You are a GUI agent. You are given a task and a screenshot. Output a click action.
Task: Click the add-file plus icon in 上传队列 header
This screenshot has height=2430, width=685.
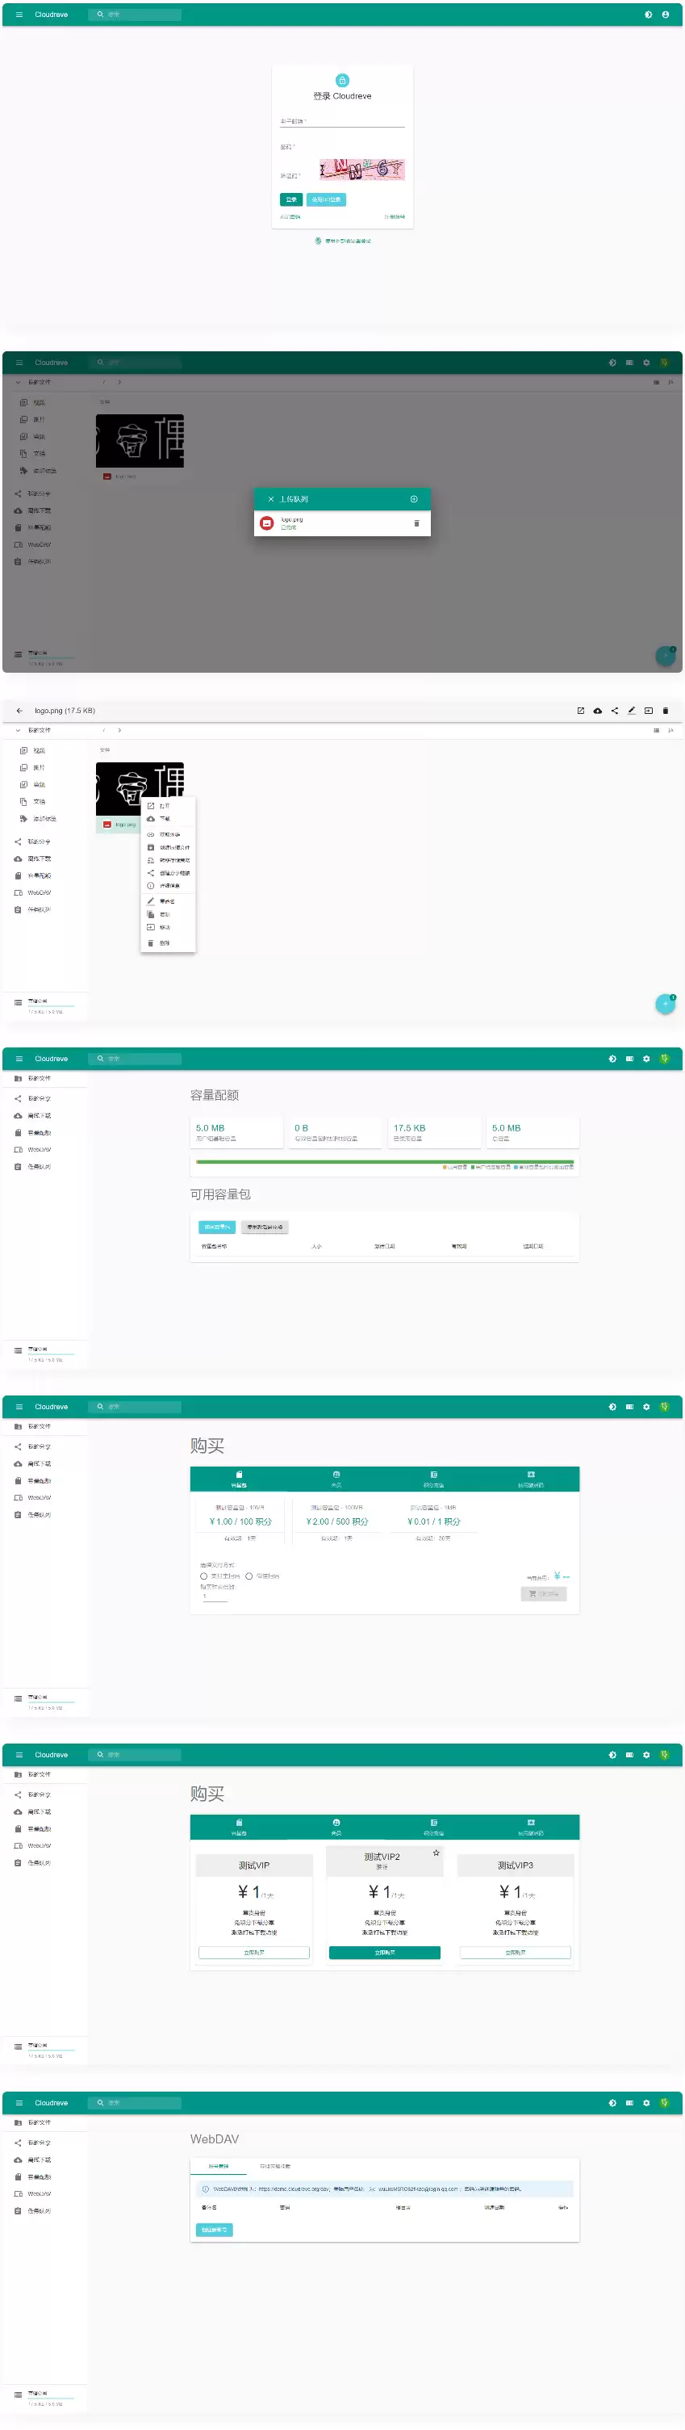(x=414, y=499)
